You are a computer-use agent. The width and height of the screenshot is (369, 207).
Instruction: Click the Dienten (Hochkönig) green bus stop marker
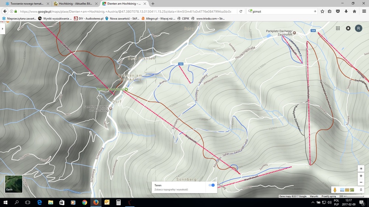click(x=126, y=89)
